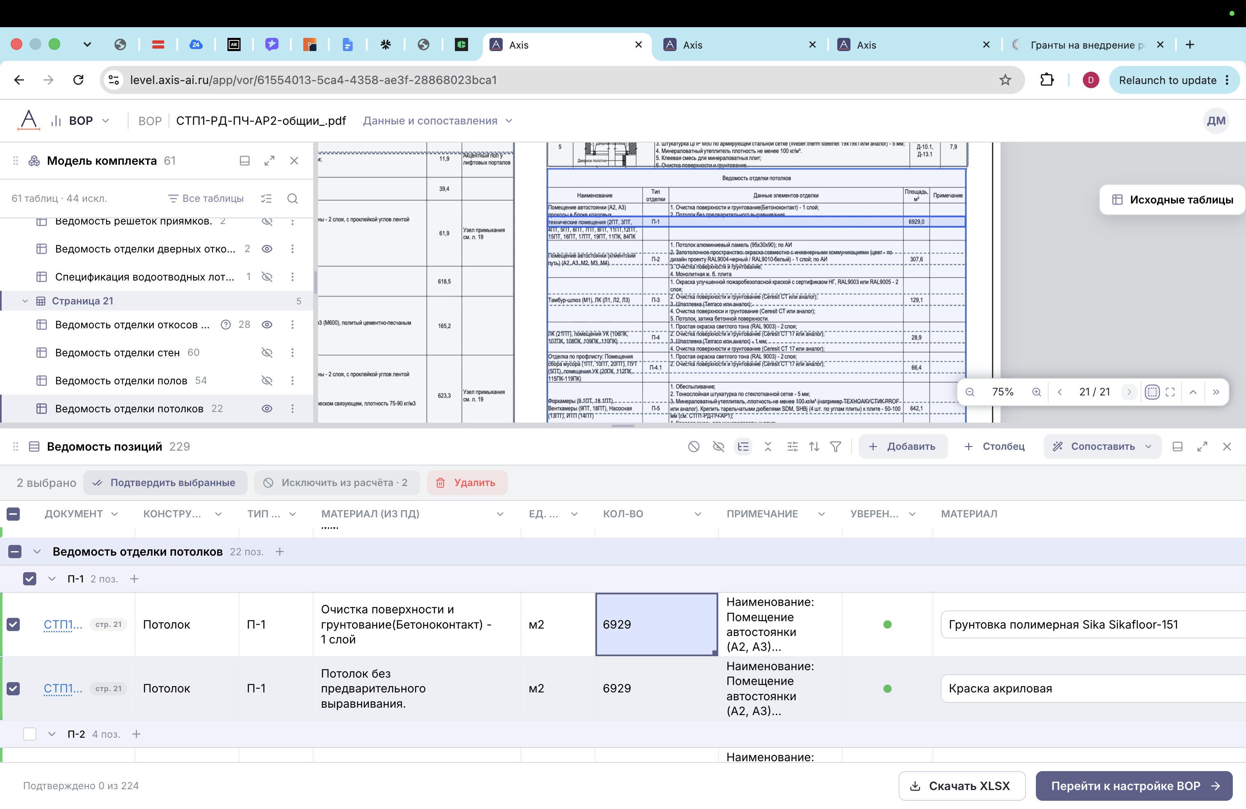Collapse the Ведомость отделки потолков group
1246x809 pixels.
37,552
